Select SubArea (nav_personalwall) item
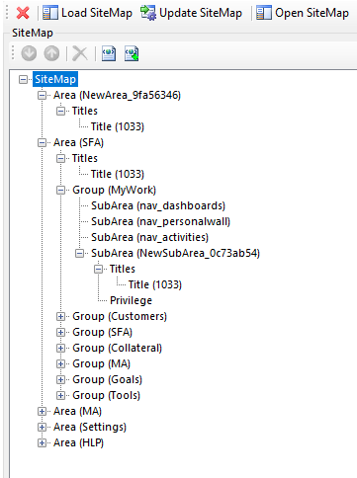This screenshot has height=478, width=357. pyautogui.click(x=160, y=221)
